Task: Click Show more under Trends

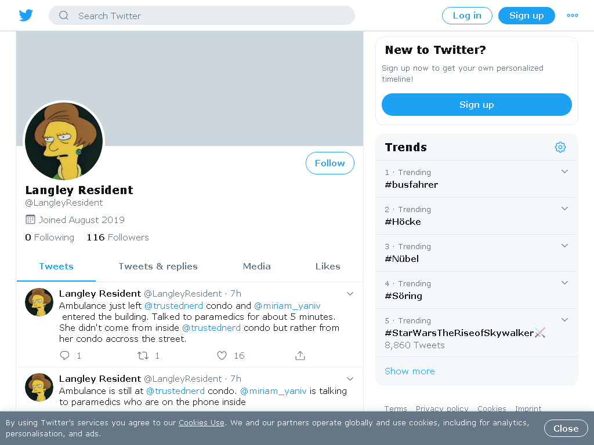Action: (x=410, y=371)
